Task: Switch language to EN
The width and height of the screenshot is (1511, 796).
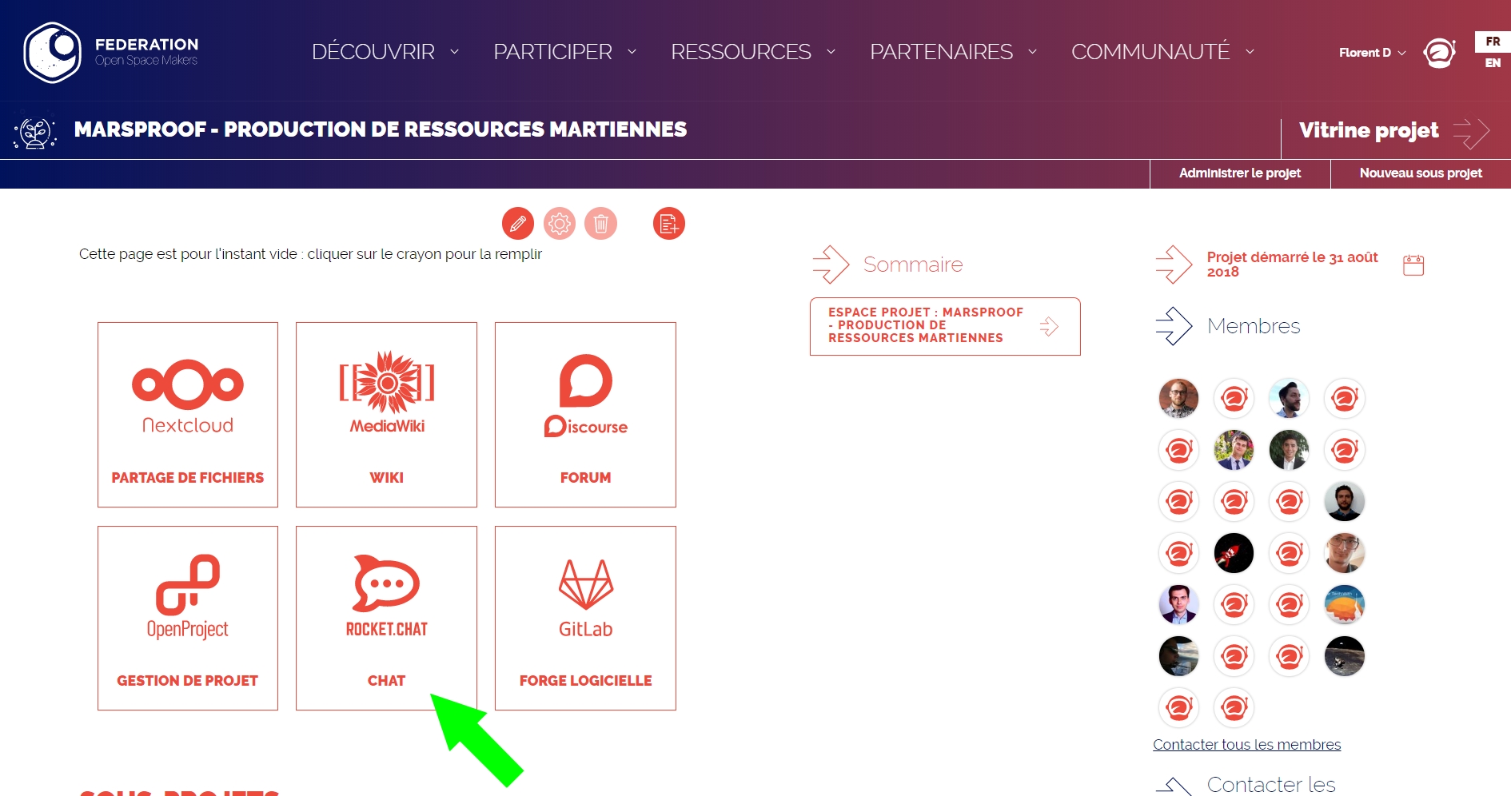Action: 1493,63
